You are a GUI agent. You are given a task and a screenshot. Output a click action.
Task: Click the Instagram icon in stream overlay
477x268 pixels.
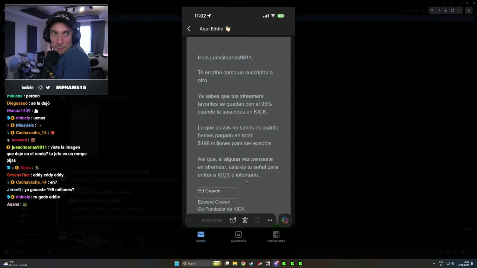tap(40, 87)
